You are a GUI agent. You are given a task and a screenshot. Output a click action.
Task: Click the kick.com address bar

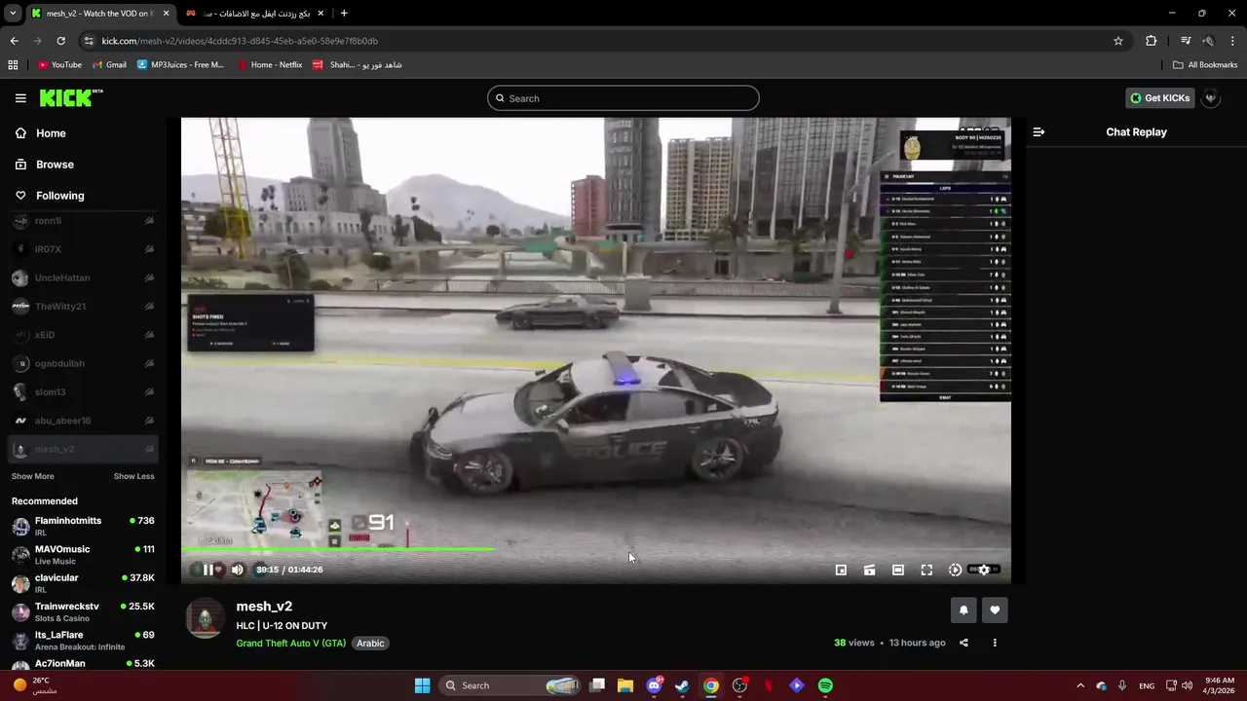click(604, 41)
